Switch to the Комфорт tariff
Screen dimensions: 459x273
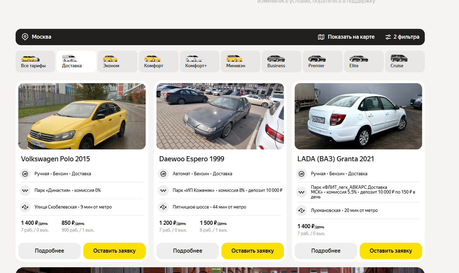pos(158,61)
